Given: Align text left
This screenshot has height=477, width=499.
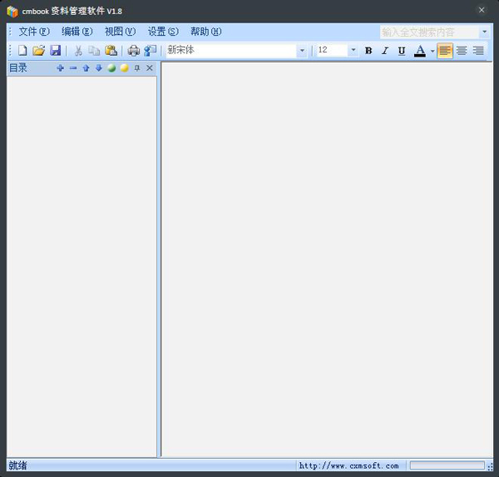Looking at the screenshot, I should click(x=445, y=50).
